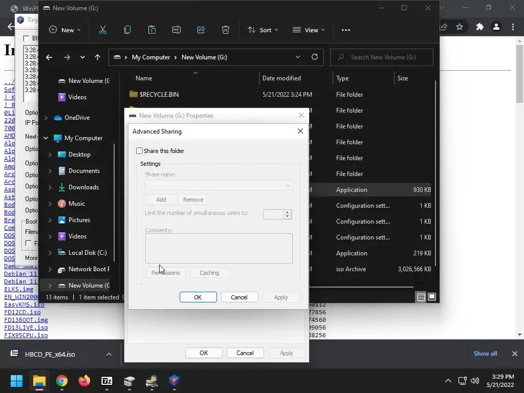The image size is (524, 393).
Task: Go forward using Explorer forward arrow
Action: point(67,57)
